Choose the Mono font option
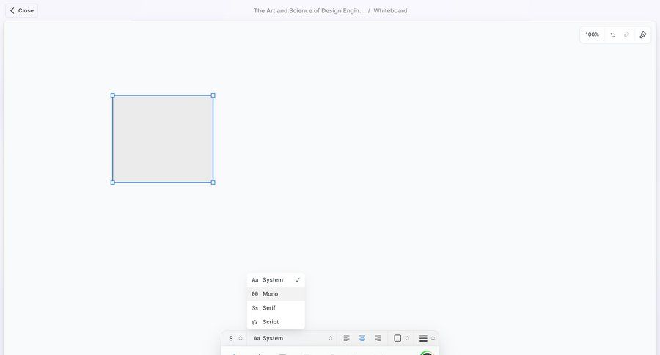Screen dimensions: 660x355 276,294
